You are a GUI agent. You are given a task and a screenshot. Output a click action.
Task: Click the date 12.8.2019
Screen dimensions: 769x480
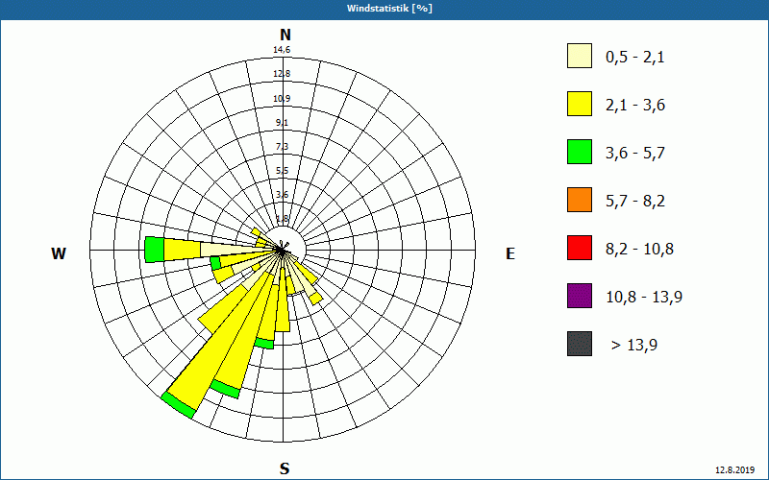(x=735, y=469)
